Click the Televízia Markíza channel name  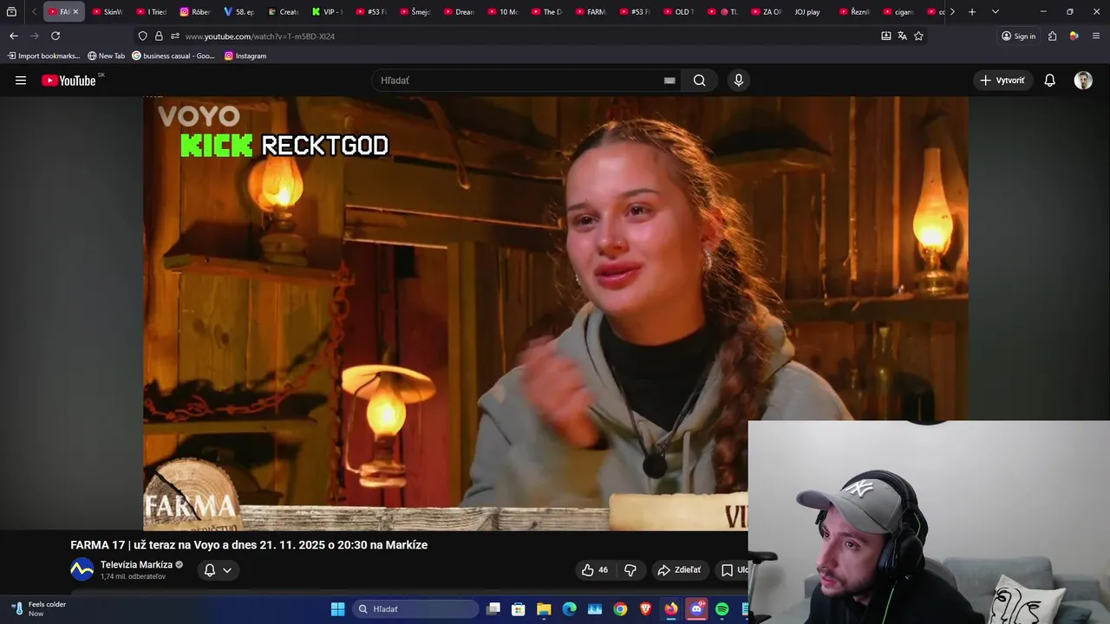136,565
